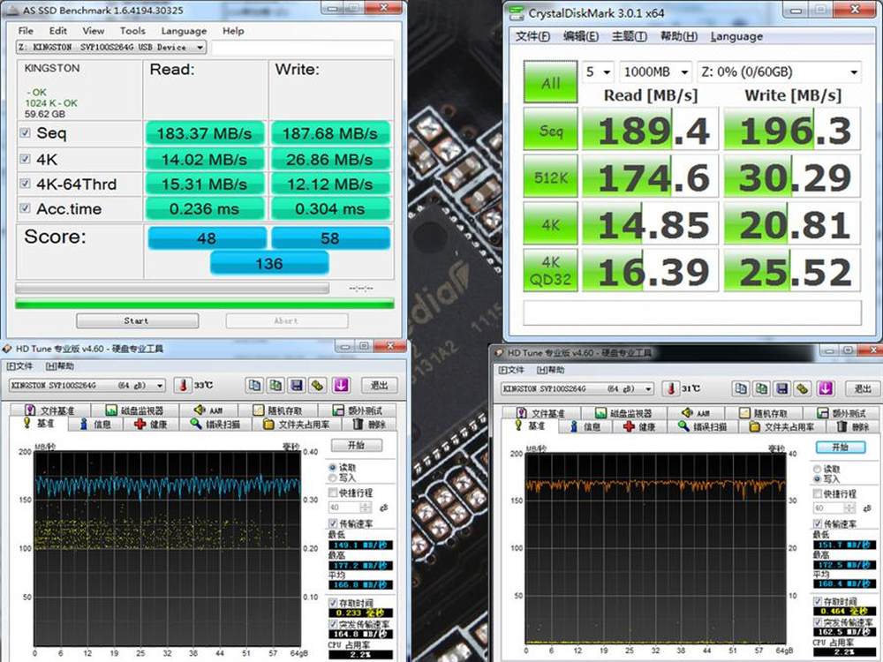This screenshot has width=883, height=662.
Task: Open the Language menu in CrystalDiskMark
Action: [x=736, y=36]
